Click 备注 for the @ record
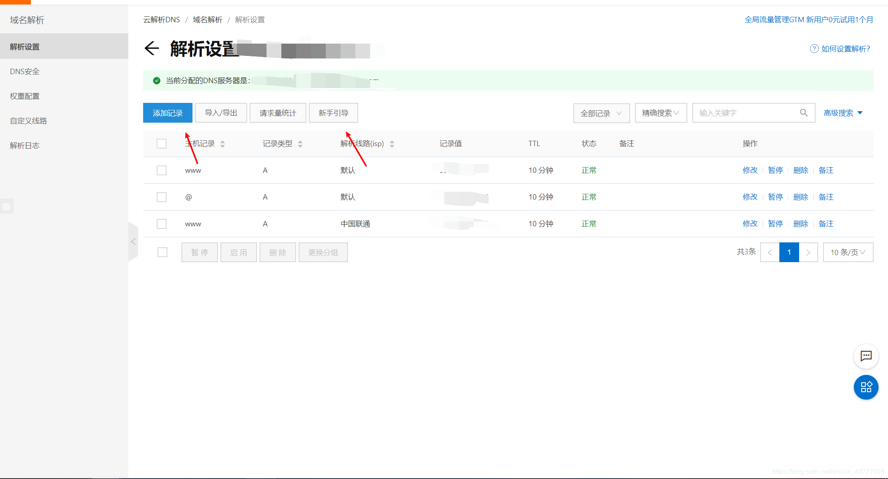Viewport: 888px width, 479px height. click(826, 197)
